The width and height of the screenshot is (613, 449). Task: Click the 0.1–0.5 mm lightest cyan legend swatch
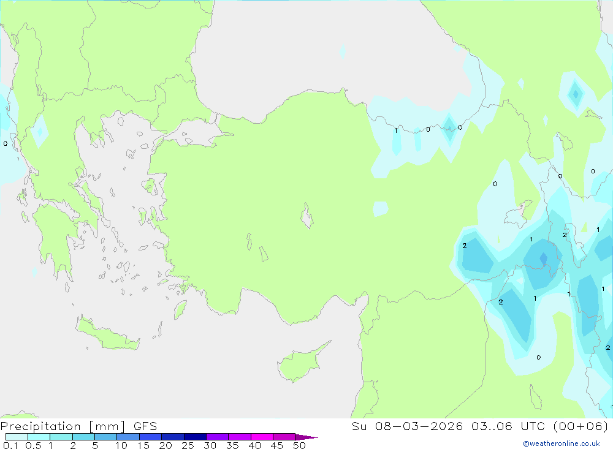17,437
